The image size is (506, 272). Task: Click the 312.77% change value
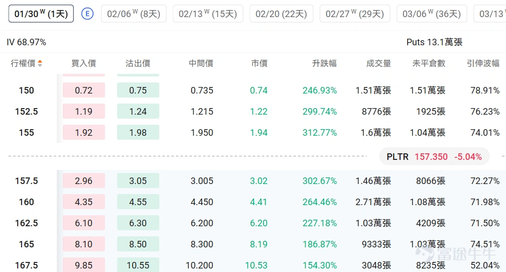click(320, 132)
